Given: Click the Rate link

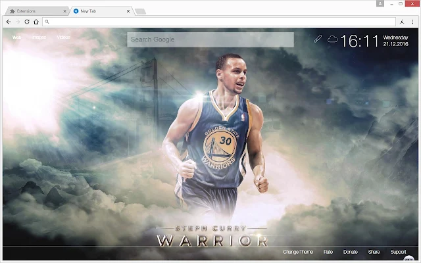Looking at the screenshot, I should point(328,252).
